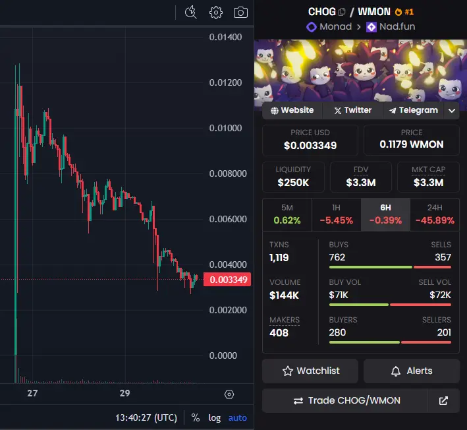The image size is (467, 430).
Task: Click the MKT CAP $3.3M box
Action: [x=428, y=177]
